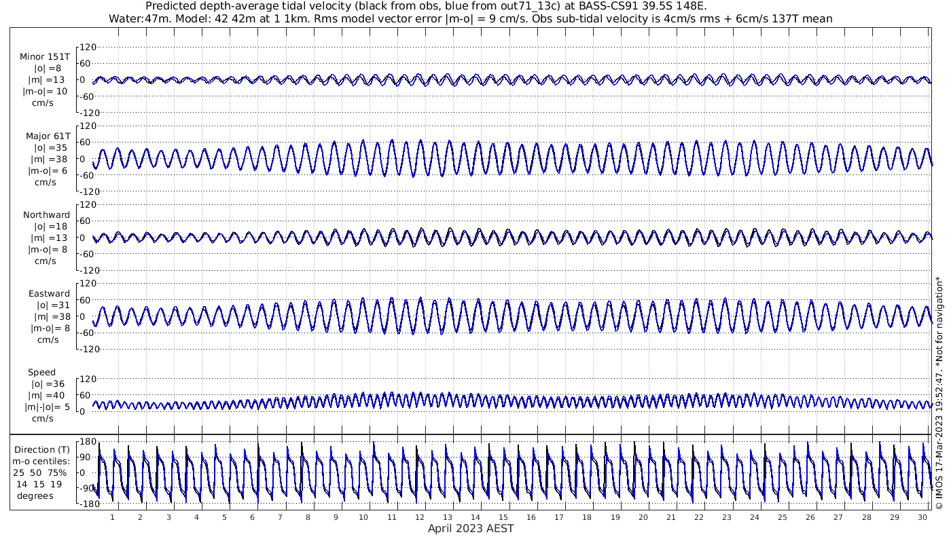Click the 'Minor 151T' panel label

(x=45, y=57)
